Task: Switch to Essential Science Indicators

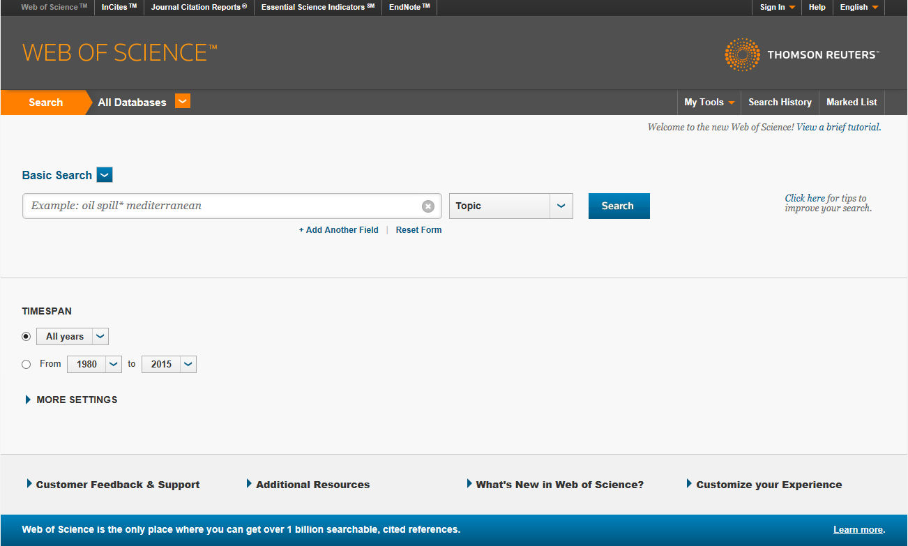Action: pyautogui.click(x=318, y=7)
